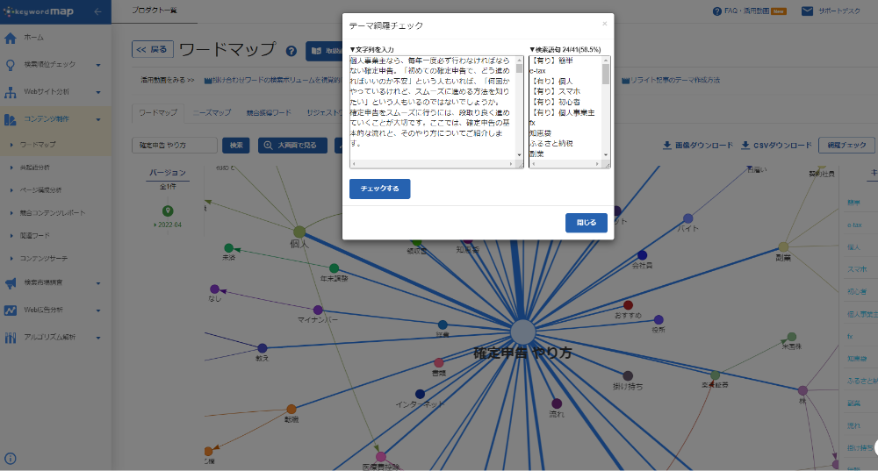Click the 検索語句 list vertical scrollbar thumb

tap(605, 74)
